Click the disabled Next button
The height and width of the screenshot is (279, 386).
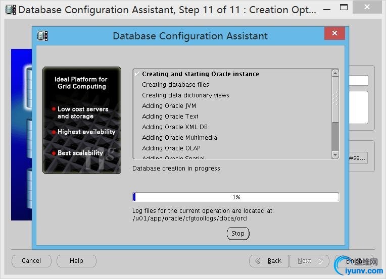[309, 261]
